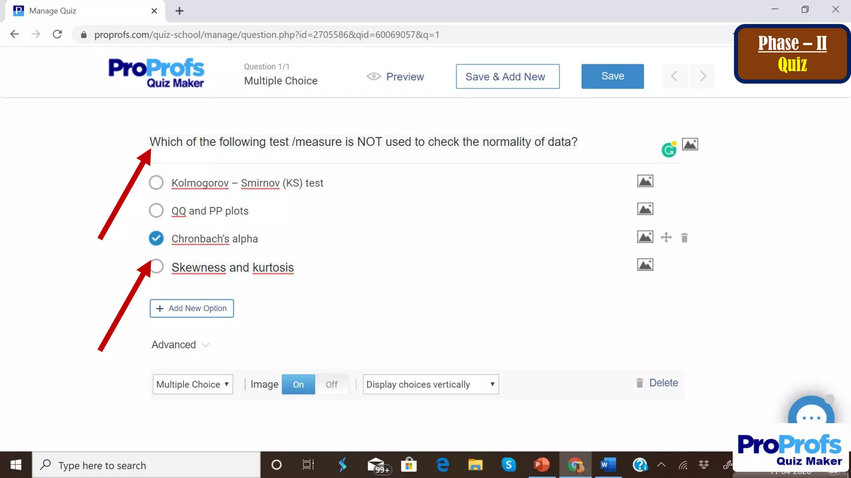
Task: Open Cortana circle on taskbar
Action: click(x=276, y=465)
